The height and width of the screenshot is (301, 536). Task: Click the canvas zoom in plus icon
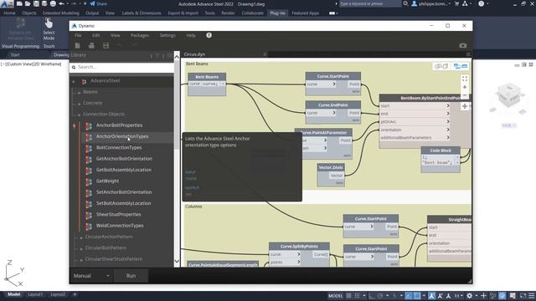pos(465,87)
